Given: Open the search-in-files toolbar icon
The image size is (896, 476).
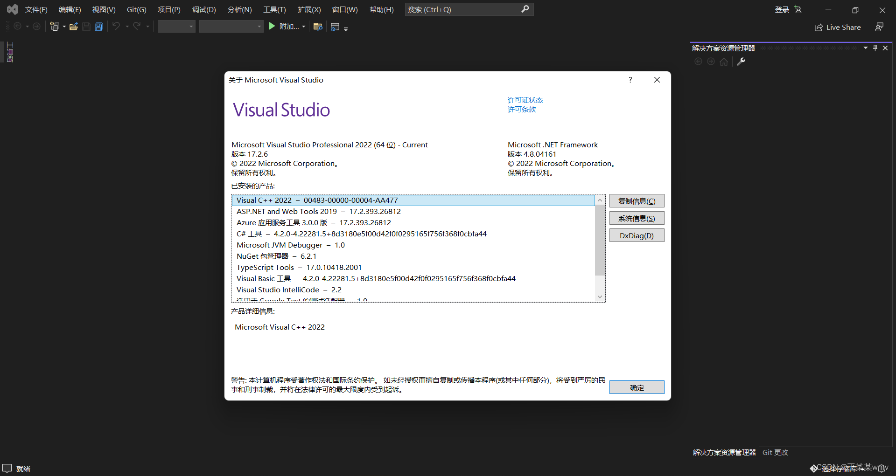Looking at the screenshot, I should pyautogui.click(x=317, y=27).
